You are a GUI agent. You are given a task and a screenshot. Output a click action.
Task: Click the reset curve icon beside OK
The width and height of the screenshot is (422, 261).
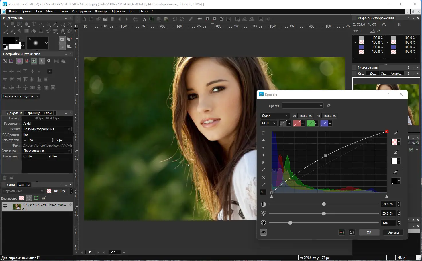(x=352, y=233)
